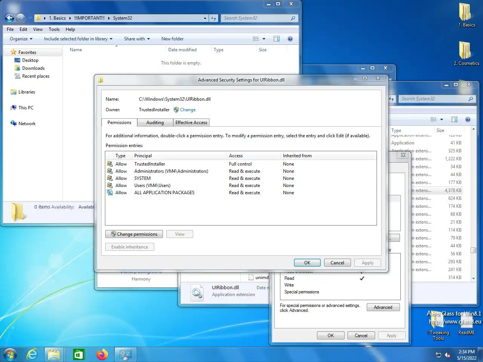Expand the Share with dropdown
Viewport: 483px width, 362px height.
click(137, 39)
